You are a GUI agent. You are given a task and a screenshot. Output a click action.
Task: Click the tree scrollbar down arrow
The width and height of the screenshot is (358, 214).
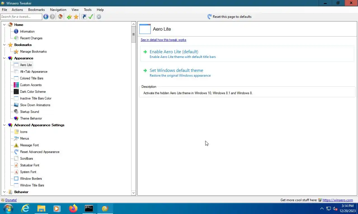click(133, 193)
